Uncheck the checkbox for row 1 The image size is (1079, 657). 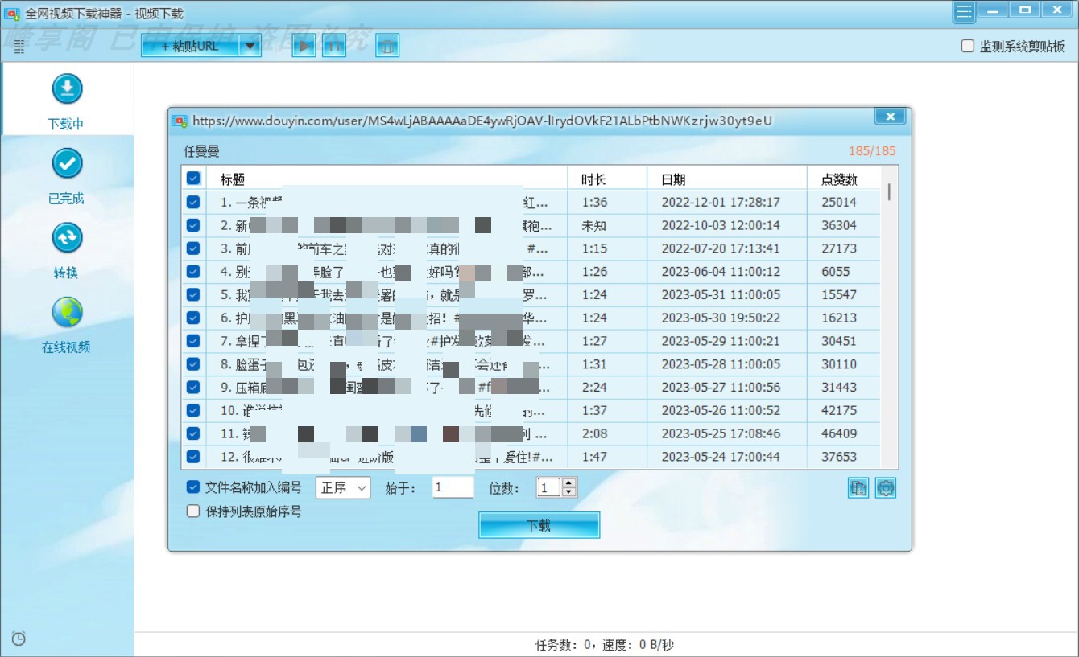pyautogui.click(x=193, y=202)
